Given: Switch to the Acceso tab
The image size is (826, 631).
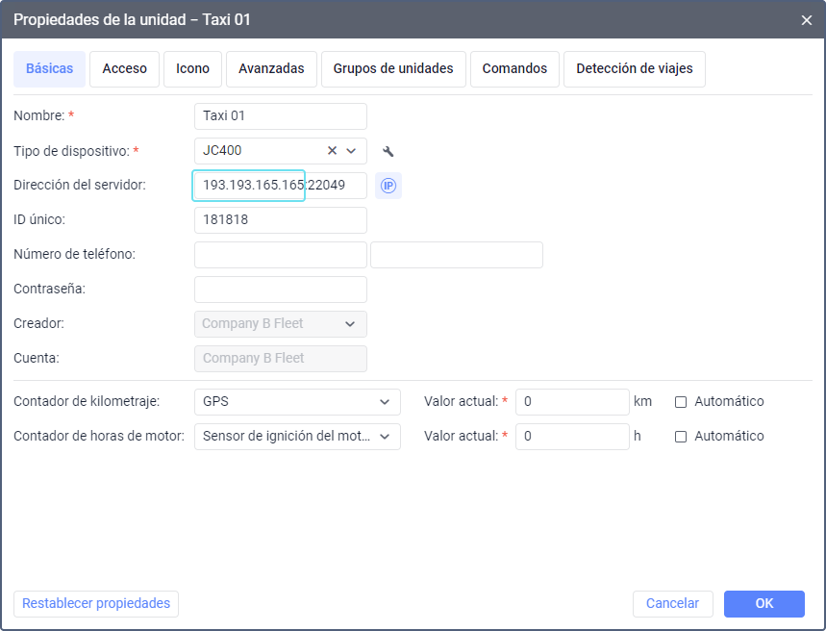Looking at the screenshot, I should (x=125, y=69).
